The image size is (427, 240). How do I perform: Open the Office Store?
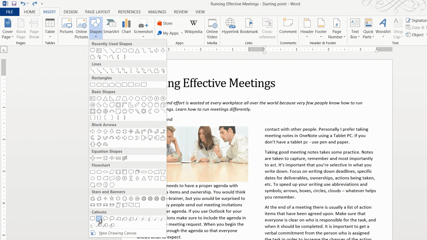[165, 23]
